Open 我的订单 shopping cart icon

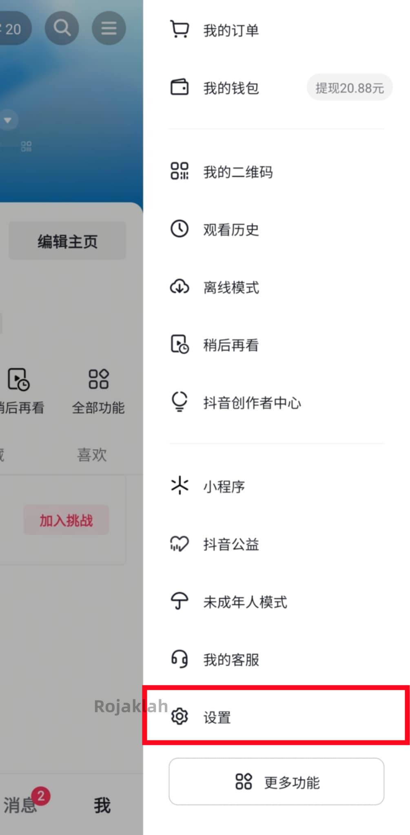[179, 29]
